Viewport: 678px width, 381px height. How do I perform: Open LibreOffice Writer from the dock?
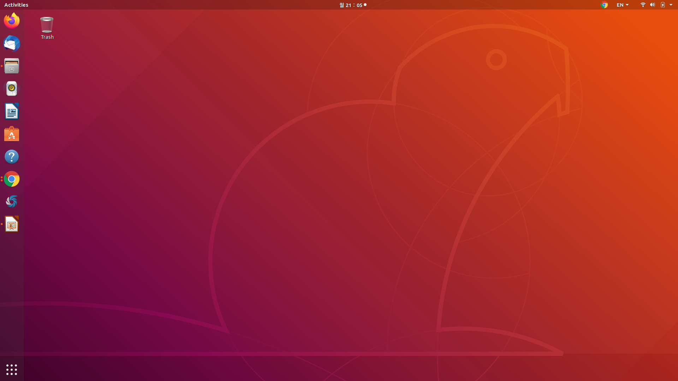12,111
